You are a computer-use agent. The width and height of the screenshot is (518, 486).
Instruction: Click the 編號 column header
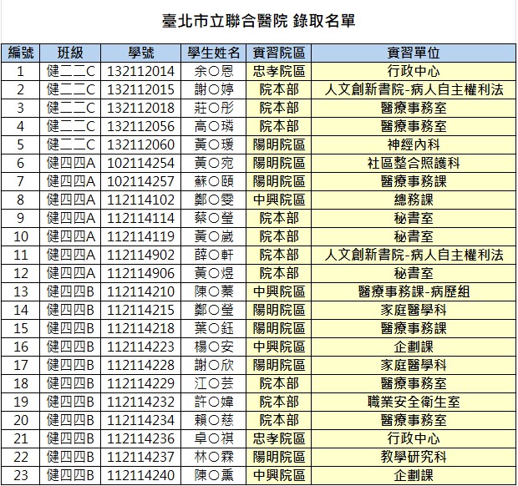point(21,53)
